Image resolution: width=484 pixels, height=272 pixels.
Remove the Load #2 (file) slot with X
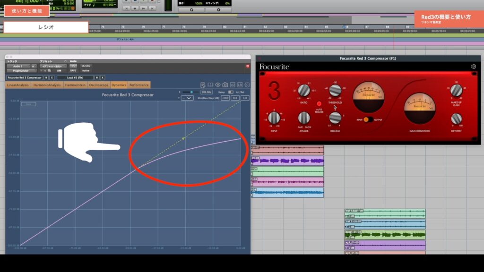click(103, 78)
